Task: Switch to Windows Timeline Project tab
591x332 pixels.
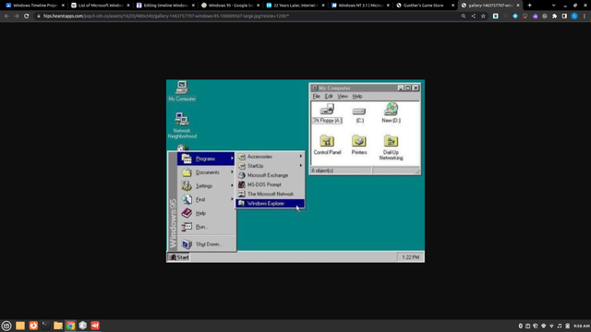Action: [34, 6]
